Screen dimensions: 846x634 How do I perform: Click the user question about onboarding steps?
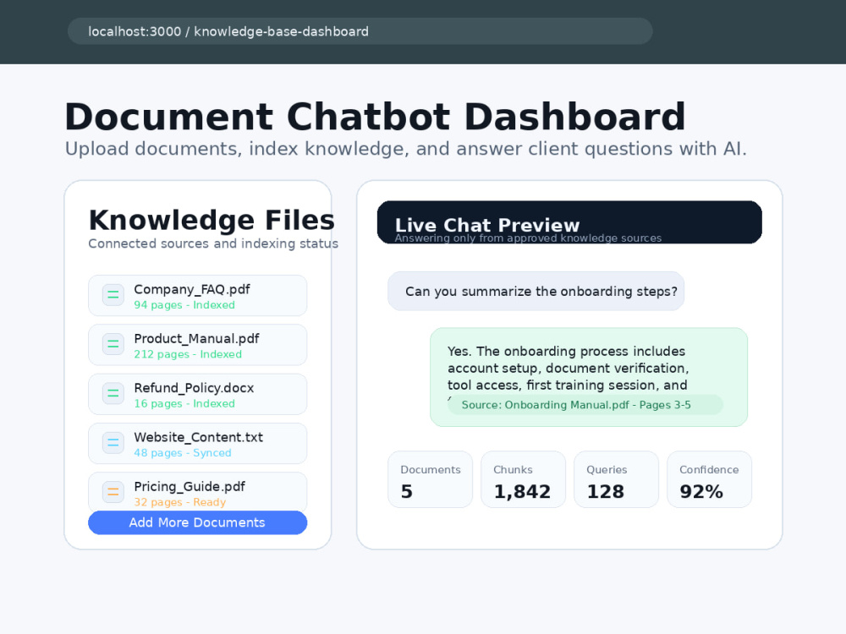coord(536,291)
